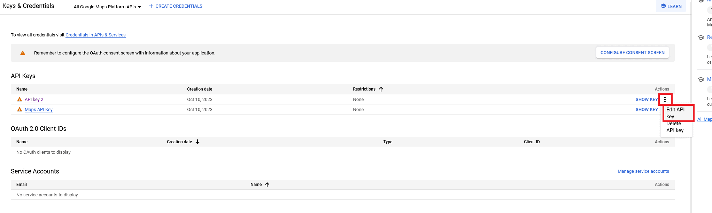Click the Restrictions sort arrow icon
Screen dimensions: 712x213
click(381, 89)
